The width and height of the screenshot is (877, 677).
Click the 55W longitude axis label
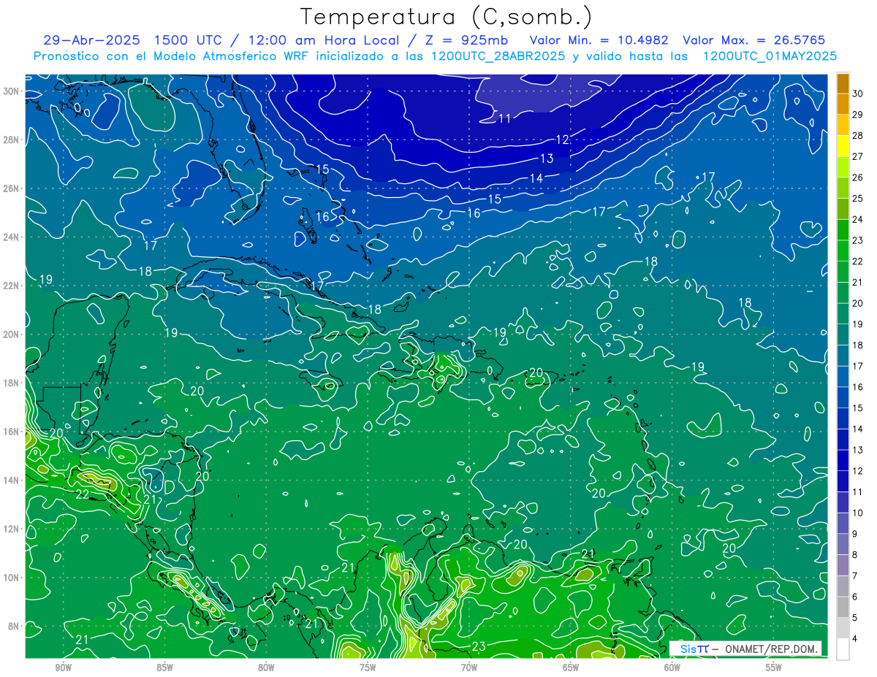point(774,668)
